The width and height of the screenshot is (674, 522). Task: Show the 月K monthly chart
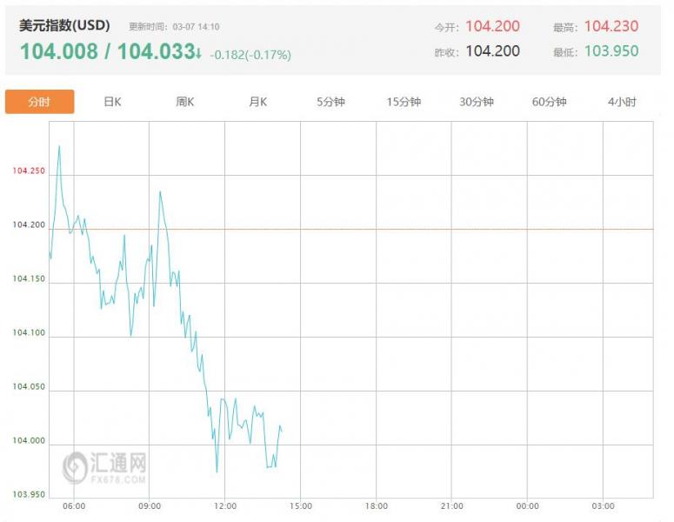tap(258, 102)
